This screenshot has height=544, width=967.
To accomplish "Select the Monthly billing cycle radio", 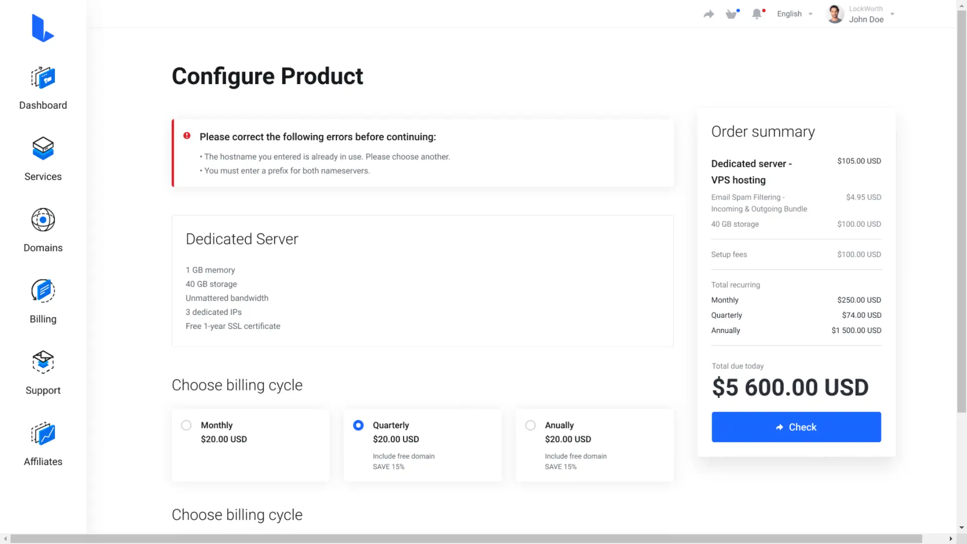I will coord(186,425).
